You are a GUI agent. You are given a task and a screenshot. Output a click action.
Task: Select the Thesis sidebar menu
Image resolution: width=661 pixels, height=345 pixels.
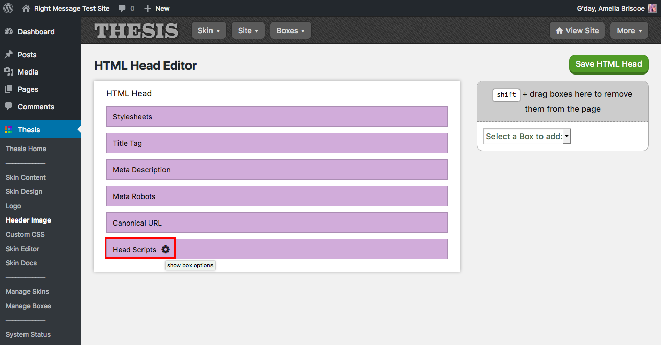[40, 130]
